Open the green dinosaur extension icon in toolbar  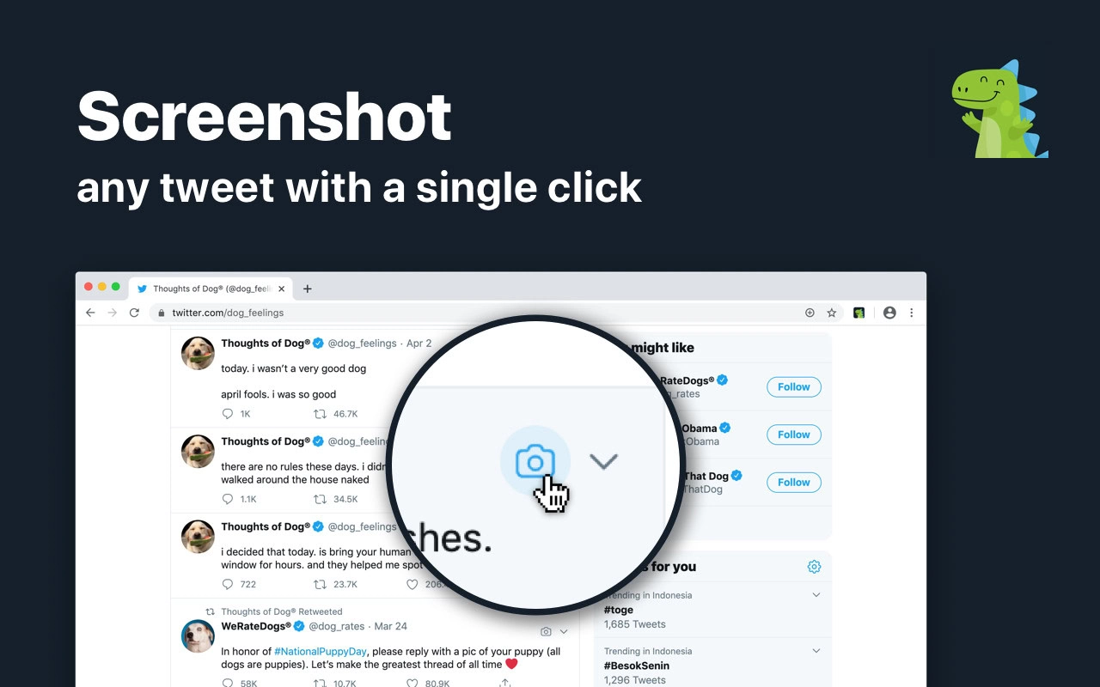(x=859, y=313)
